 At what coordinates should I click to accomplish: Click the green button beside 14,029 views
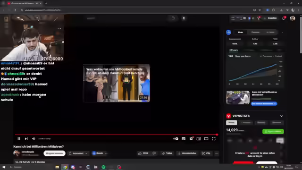click(x=273, y=131)
